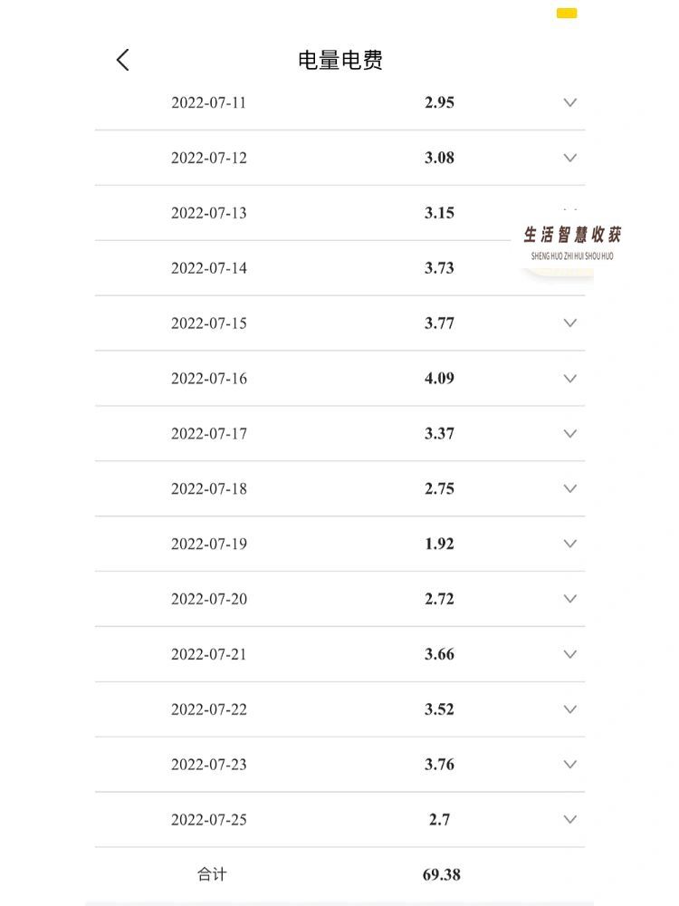Expand the 2022-07-20 entry
The width and height of the screenshot is (679, 906).
570,599
